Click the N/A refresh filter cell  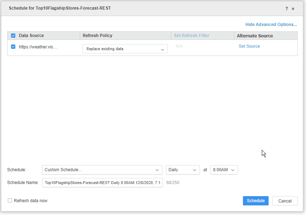click(179, 46)
